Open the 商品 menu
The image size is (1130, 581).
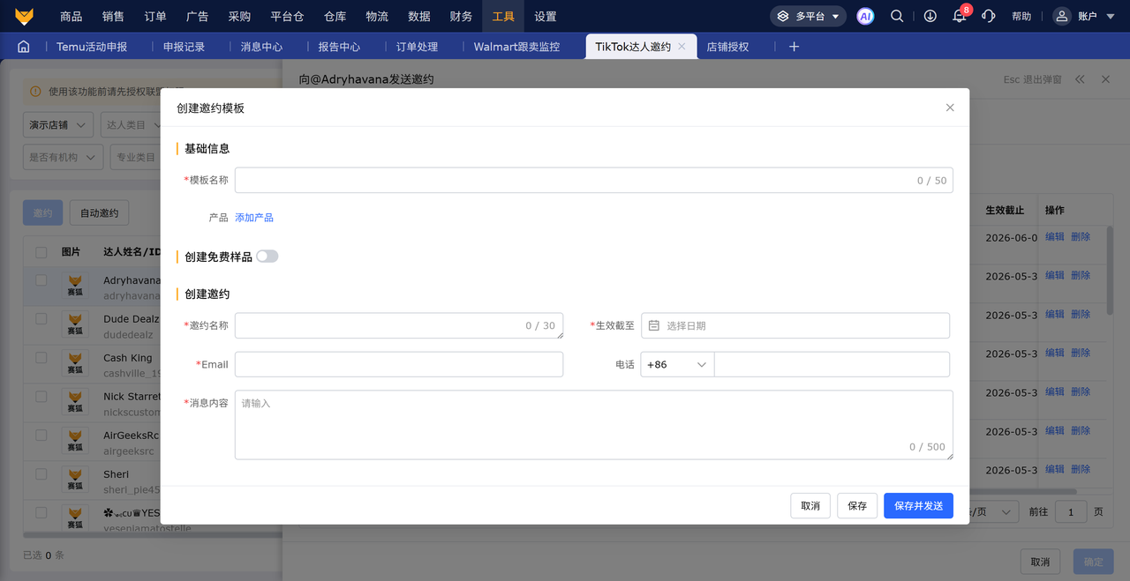[72, 16]
